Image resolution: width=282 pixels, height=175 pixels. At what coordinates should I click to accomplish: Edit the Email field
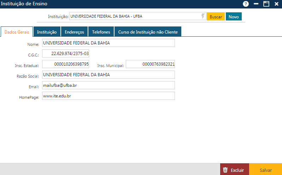(x=108, y=85)
